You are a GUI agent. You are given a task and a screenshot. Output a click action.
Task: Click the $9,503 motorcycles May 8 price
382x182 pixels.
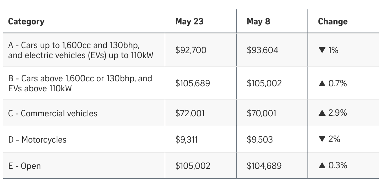pyautogui.click(x=259, y=139)
